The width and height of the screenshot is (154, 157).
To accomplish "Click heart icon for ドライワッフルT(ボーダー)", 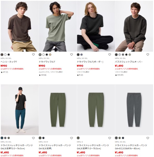I will click(x=110, y=54).
